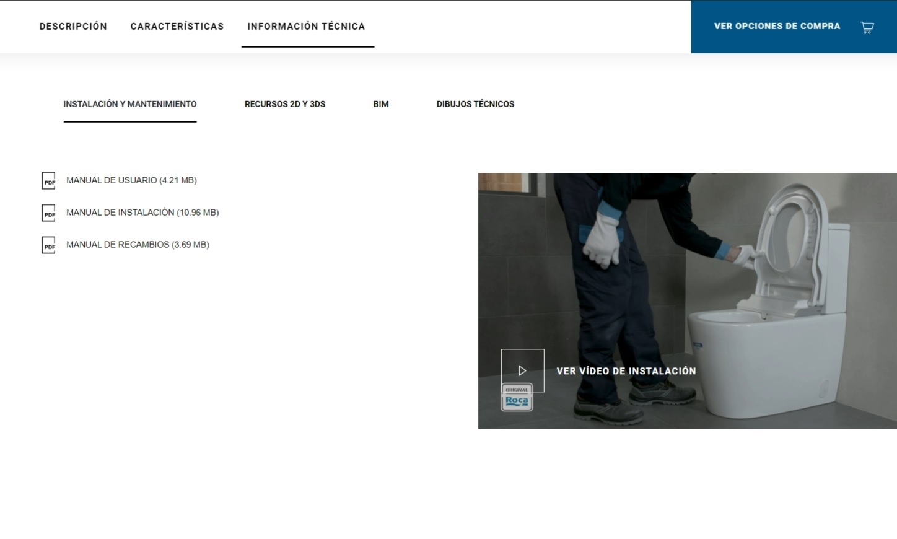This screenshot has height=539, width=897.
Task: Download Manual de Usuario (4.21 MB)
Action: click(131, 180)
